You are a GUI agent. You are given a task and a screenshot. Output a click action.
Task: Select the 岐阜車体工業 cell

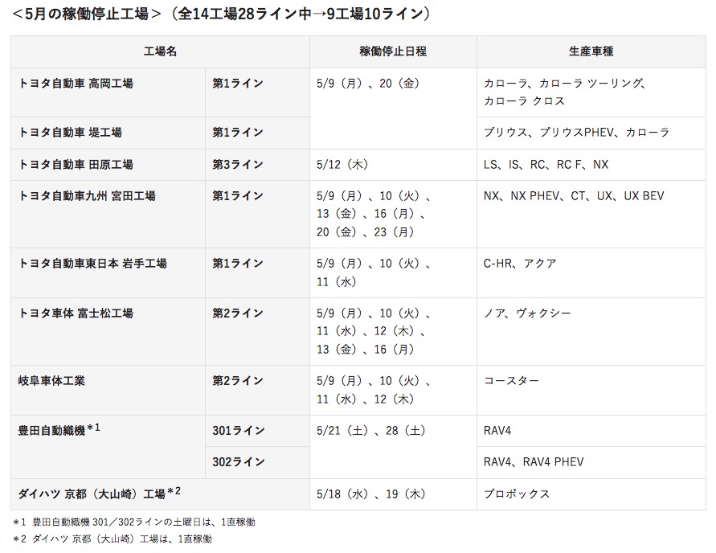click(108, 390)
